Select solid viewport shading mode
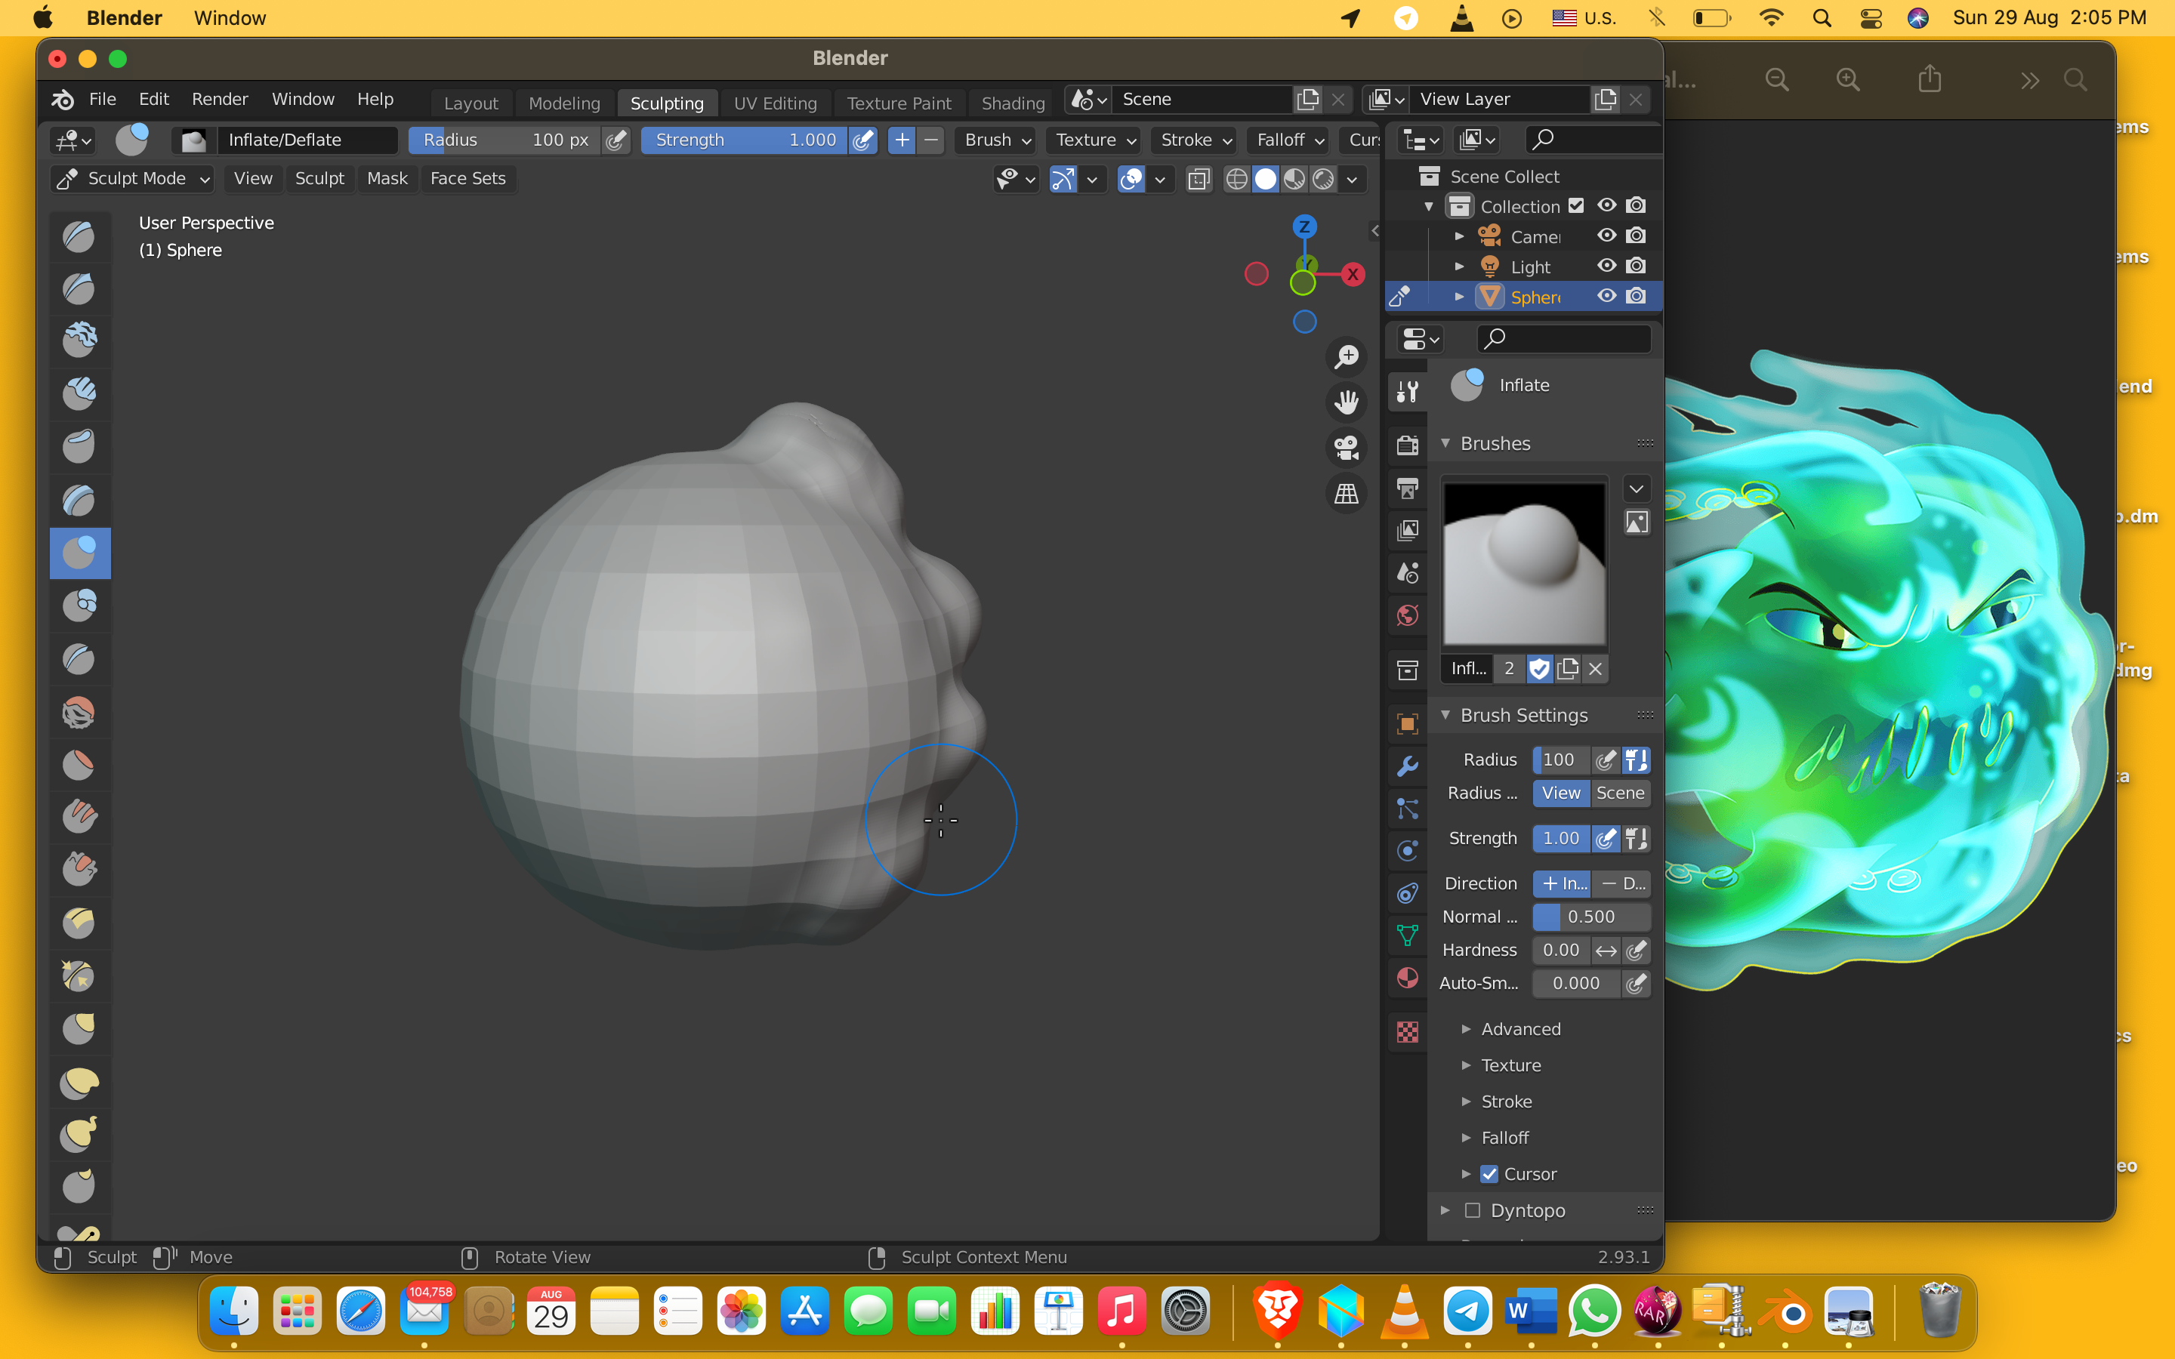This screenshot has height=1359, width=2175. click(x=1264, y=179)
